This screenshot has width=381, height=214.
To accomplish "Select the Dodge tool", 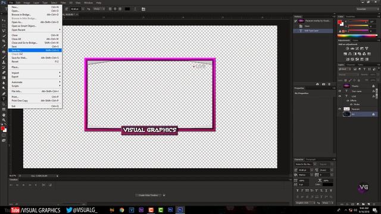I will pyautogui.click(x=4, y=88).
